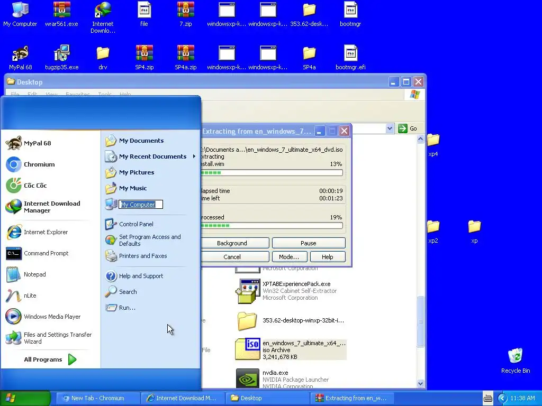Click Background button in extraction dialog
The image size is (542, 406).
pyautogui.click(x=234, y=243)
